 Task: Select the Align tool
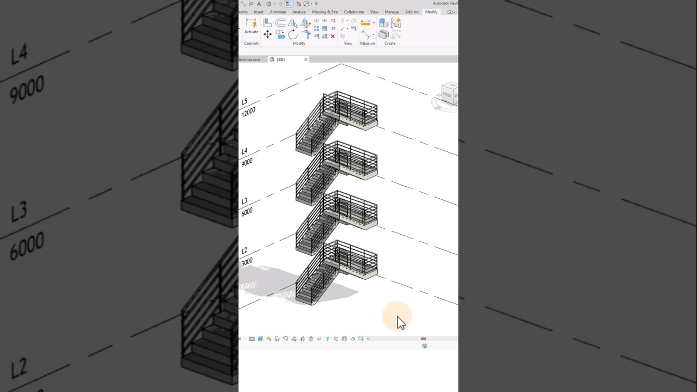tap(267, 23)
